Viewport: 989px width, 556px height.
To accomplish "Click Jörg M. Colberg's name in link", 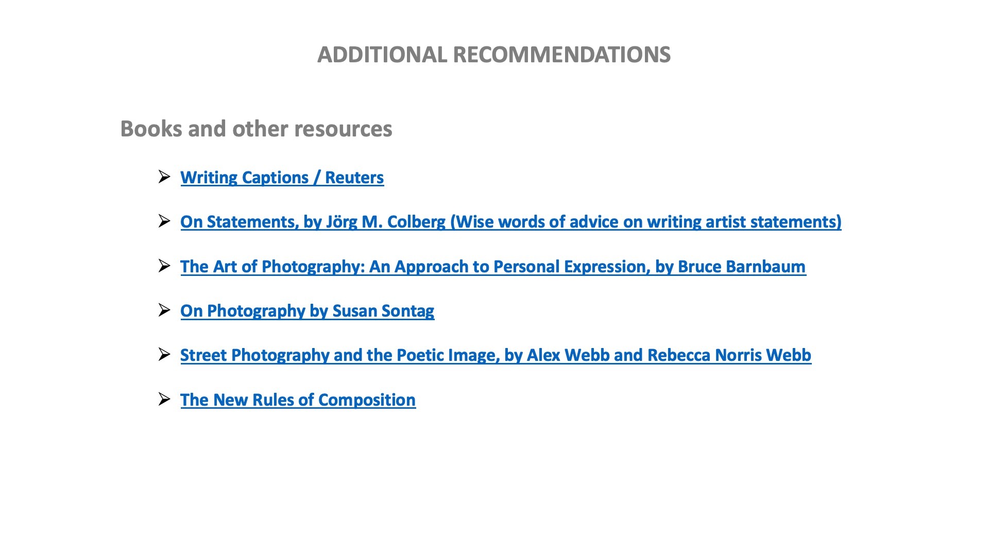I will pos(385,222).
